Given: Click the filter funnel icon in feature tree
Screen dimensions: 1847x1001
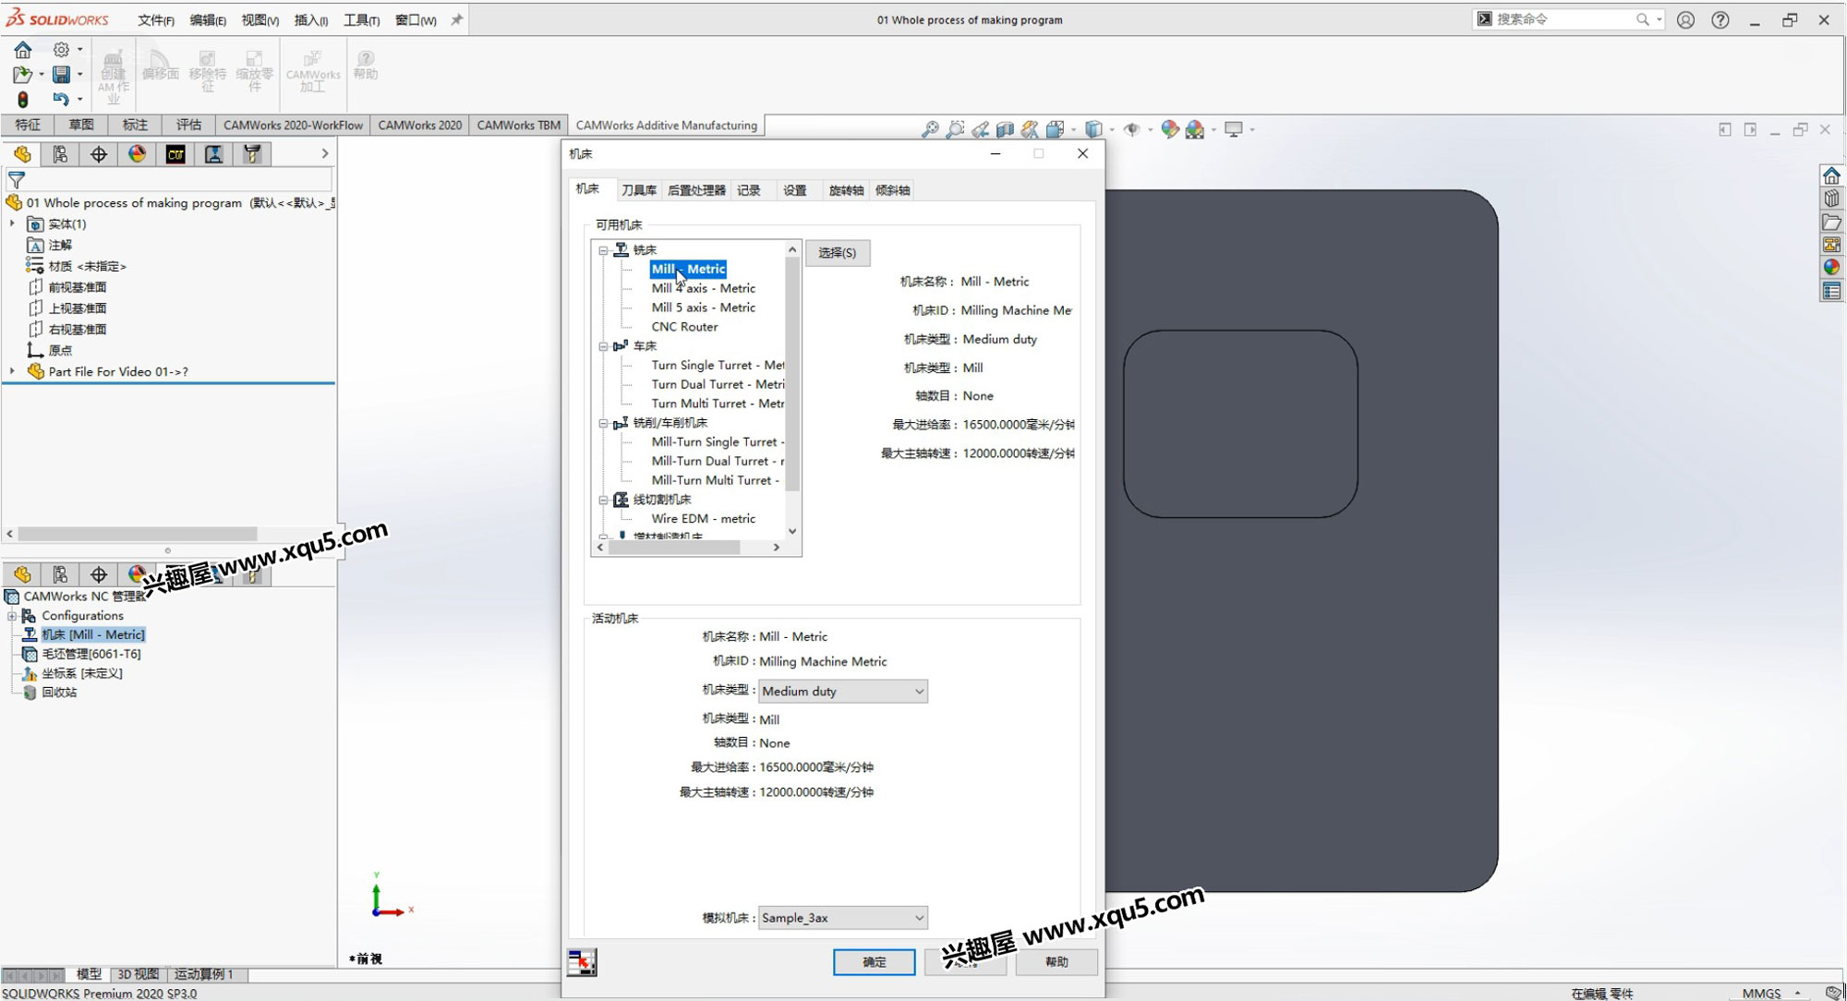Looking at the screenshot, I should tap(17, 180).
